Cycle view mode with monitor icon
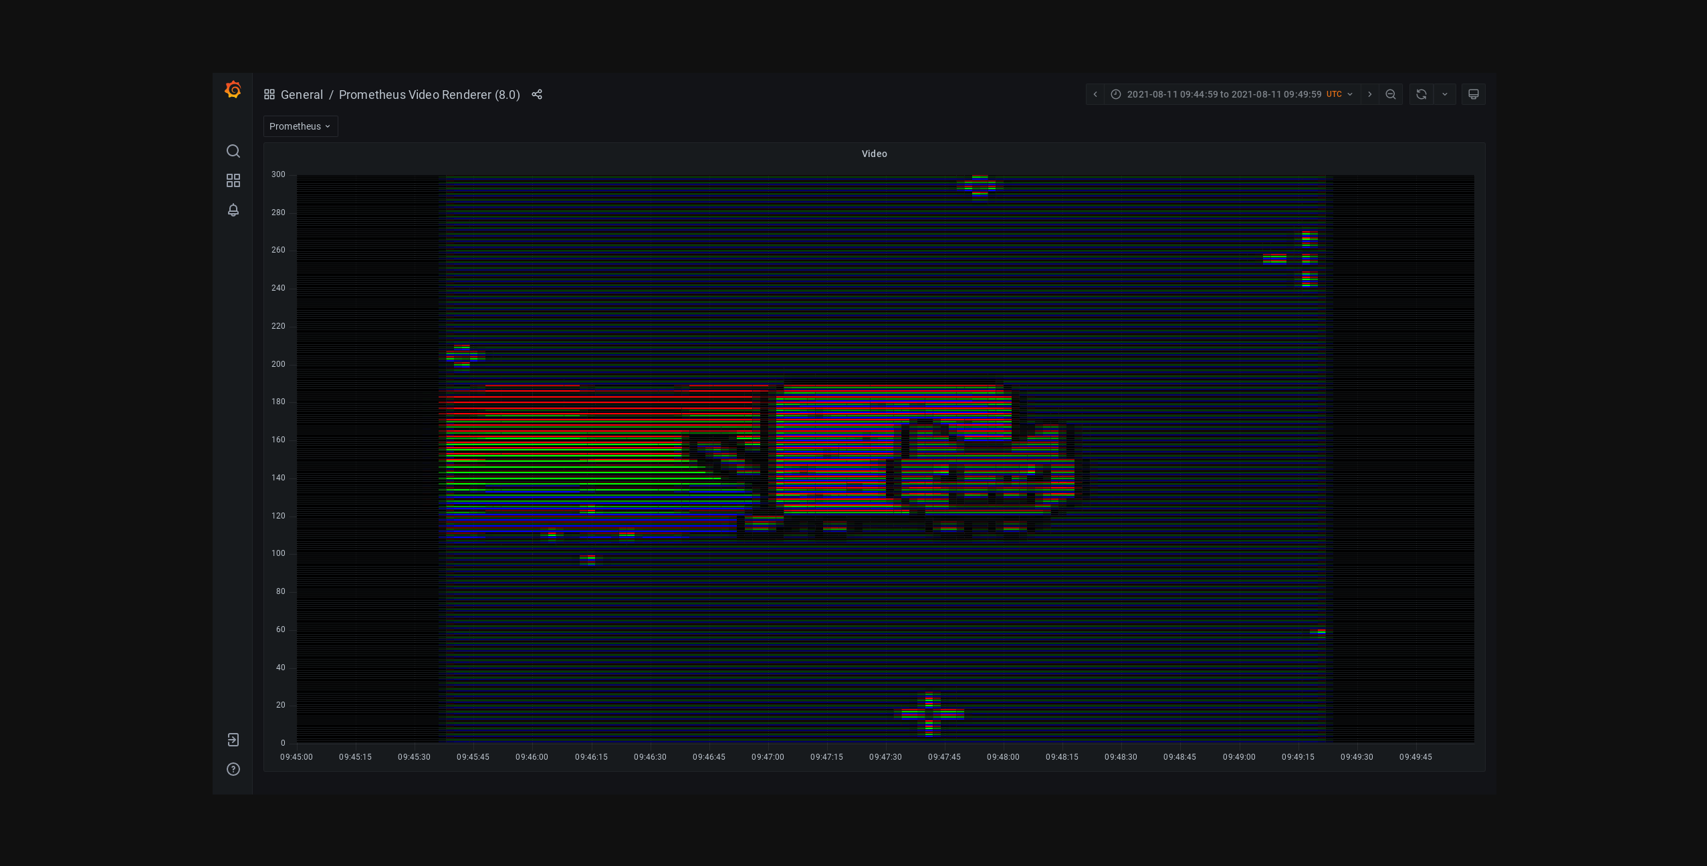The width and height of the screenshot is (1707, 866). [x=1474, y=94]
